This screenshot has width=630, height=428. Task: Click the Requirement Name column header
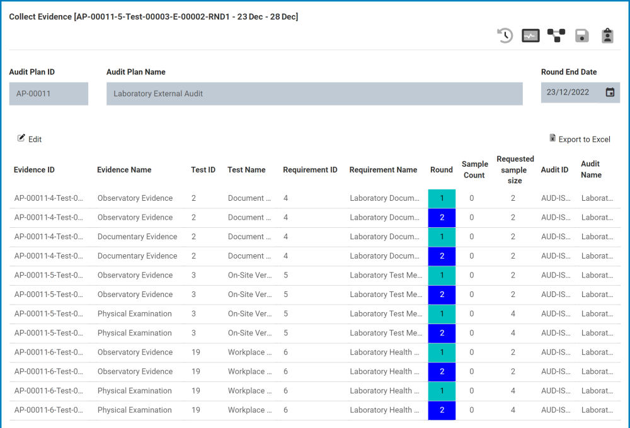pos(383,170)
